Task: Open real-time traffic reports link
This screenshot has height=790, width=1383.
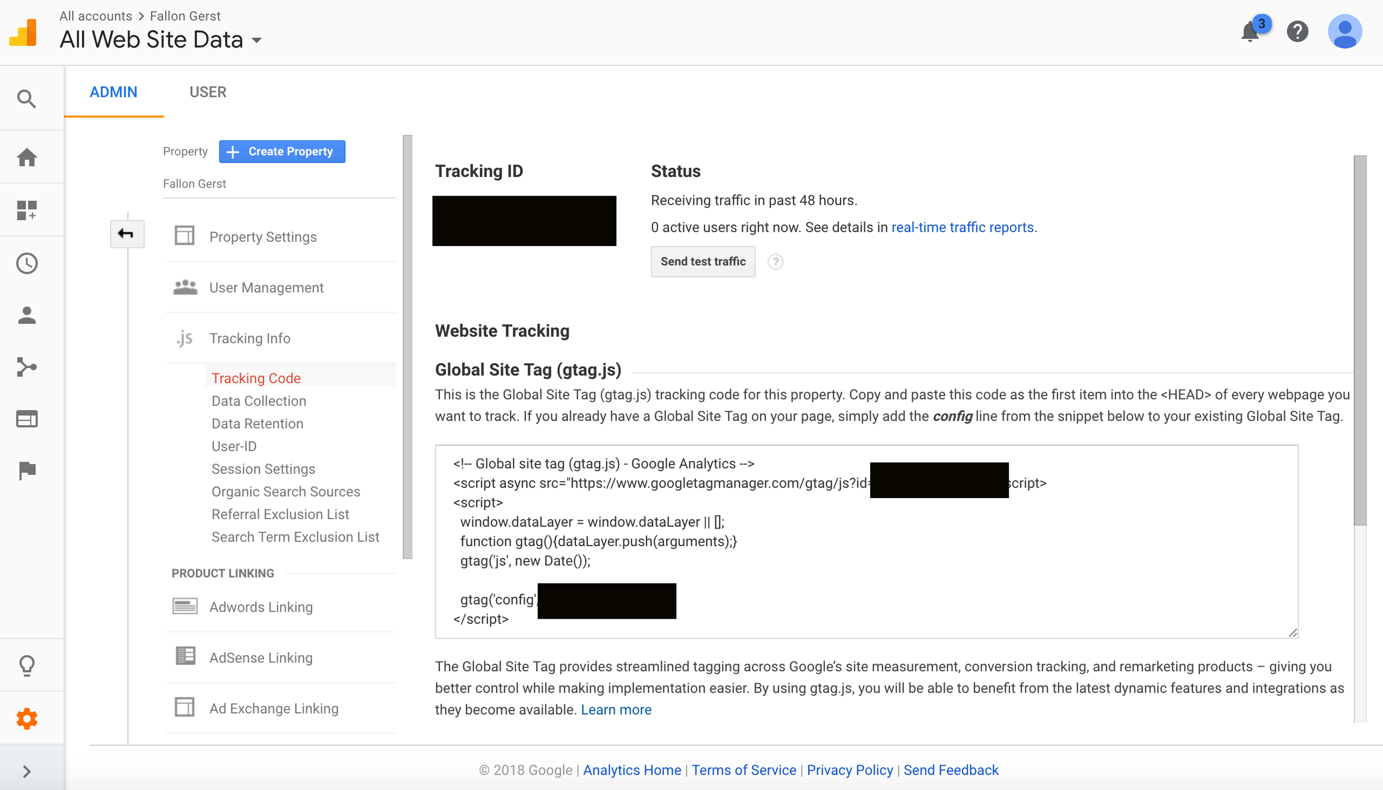Action: click(962, 227)
